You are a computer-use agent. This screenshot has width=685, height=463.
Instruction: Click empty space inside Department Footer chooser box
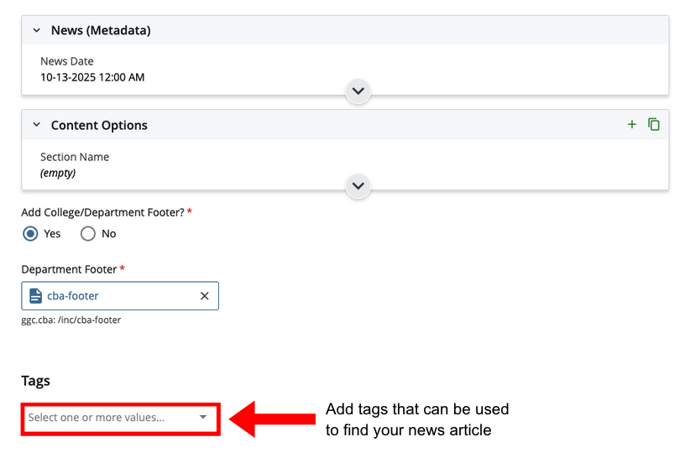151,296
